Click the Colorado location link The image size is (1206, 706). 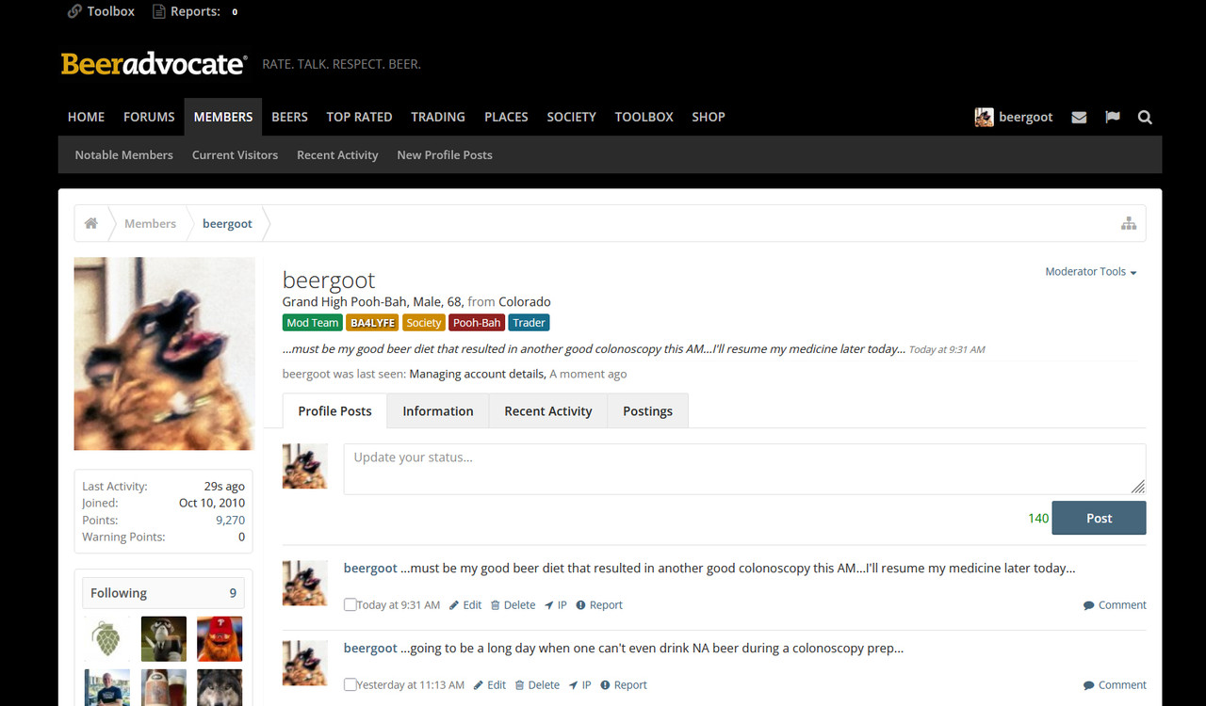pos(525,302)
